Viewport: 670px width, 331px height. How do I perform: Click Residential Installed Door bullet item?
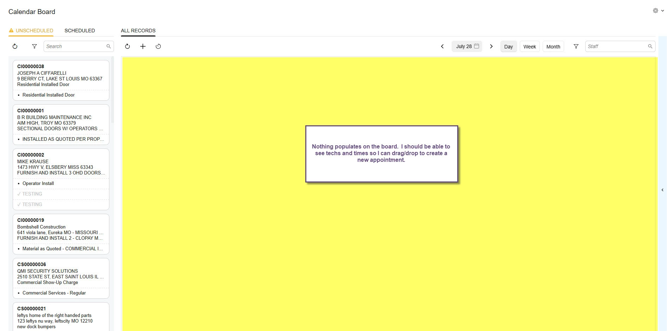click(49, 95)
